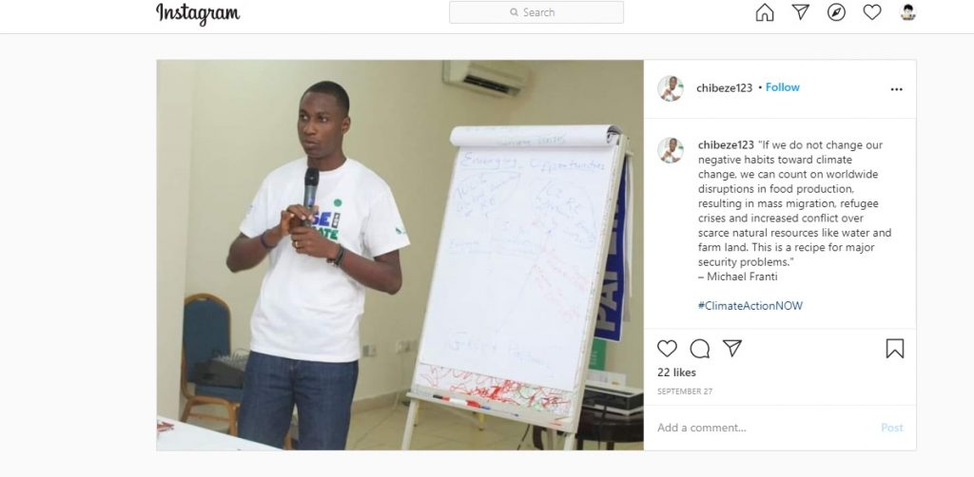Viewport: 974px width, 477px height.
Task: Click the comment speech bubble icon
Action: pyautogui.click(x=700, y=349)
